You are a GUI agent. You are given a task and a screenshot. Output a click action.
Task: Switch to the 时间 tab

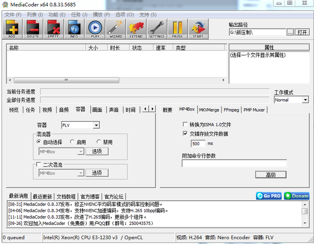point(130,110)
